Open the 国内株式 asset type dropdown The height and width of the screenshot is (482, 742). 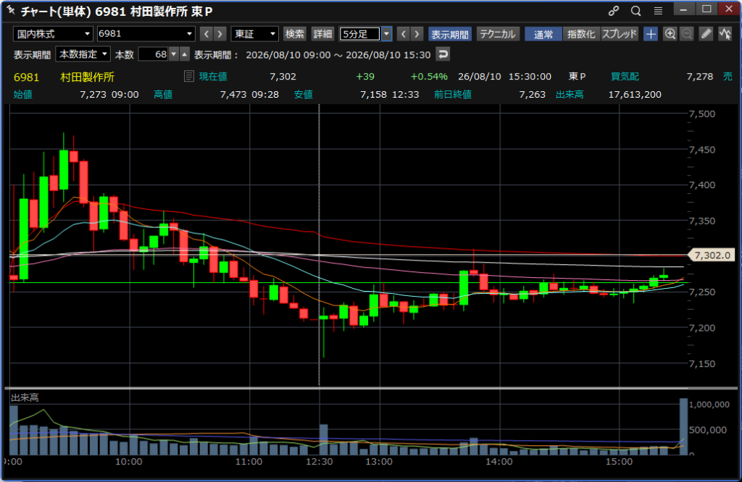pyautogui.click(x=52, y=34)
